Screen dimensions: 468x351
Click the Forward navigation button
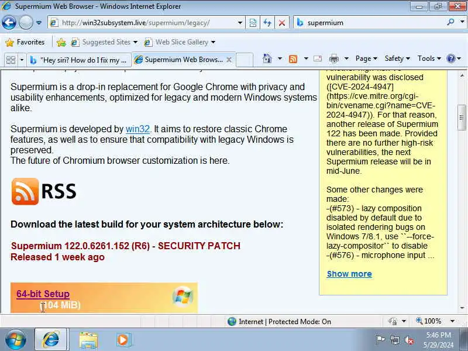coord(26,23)
